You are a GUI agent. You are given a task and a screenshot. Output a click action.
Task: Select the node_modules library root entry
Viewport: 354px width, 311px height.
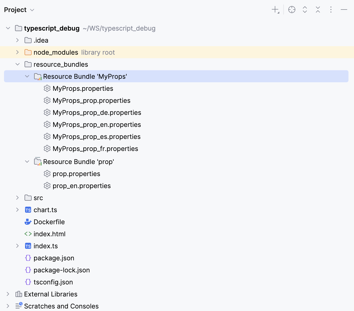pos(56,52)
